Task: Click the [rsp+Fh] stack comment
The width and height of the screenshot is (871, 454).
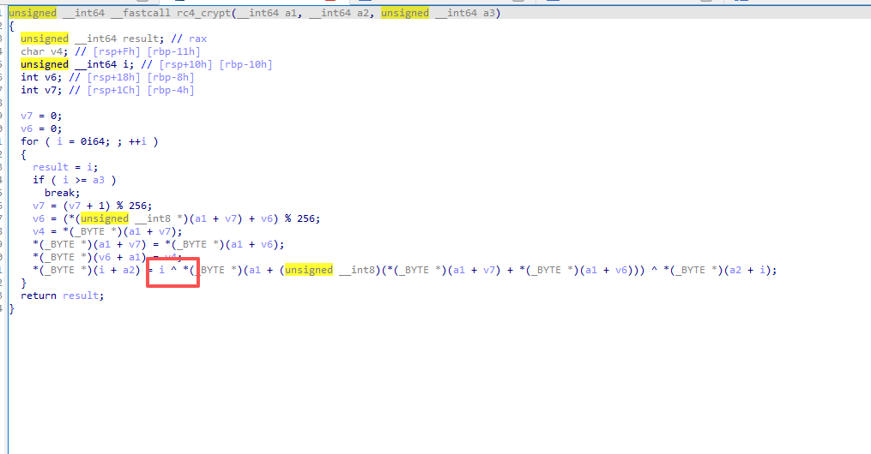Action: (x=117, y=51)
